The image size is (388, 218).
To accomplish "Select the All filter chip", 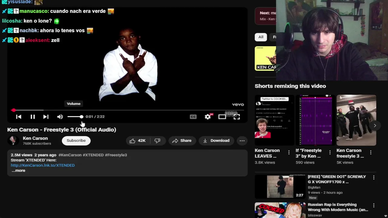I will click(261, 37).
